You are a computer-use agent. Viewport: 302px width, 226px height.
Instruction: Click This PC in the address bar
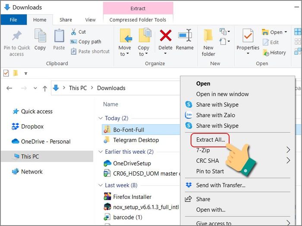click(x=78, y=88)
